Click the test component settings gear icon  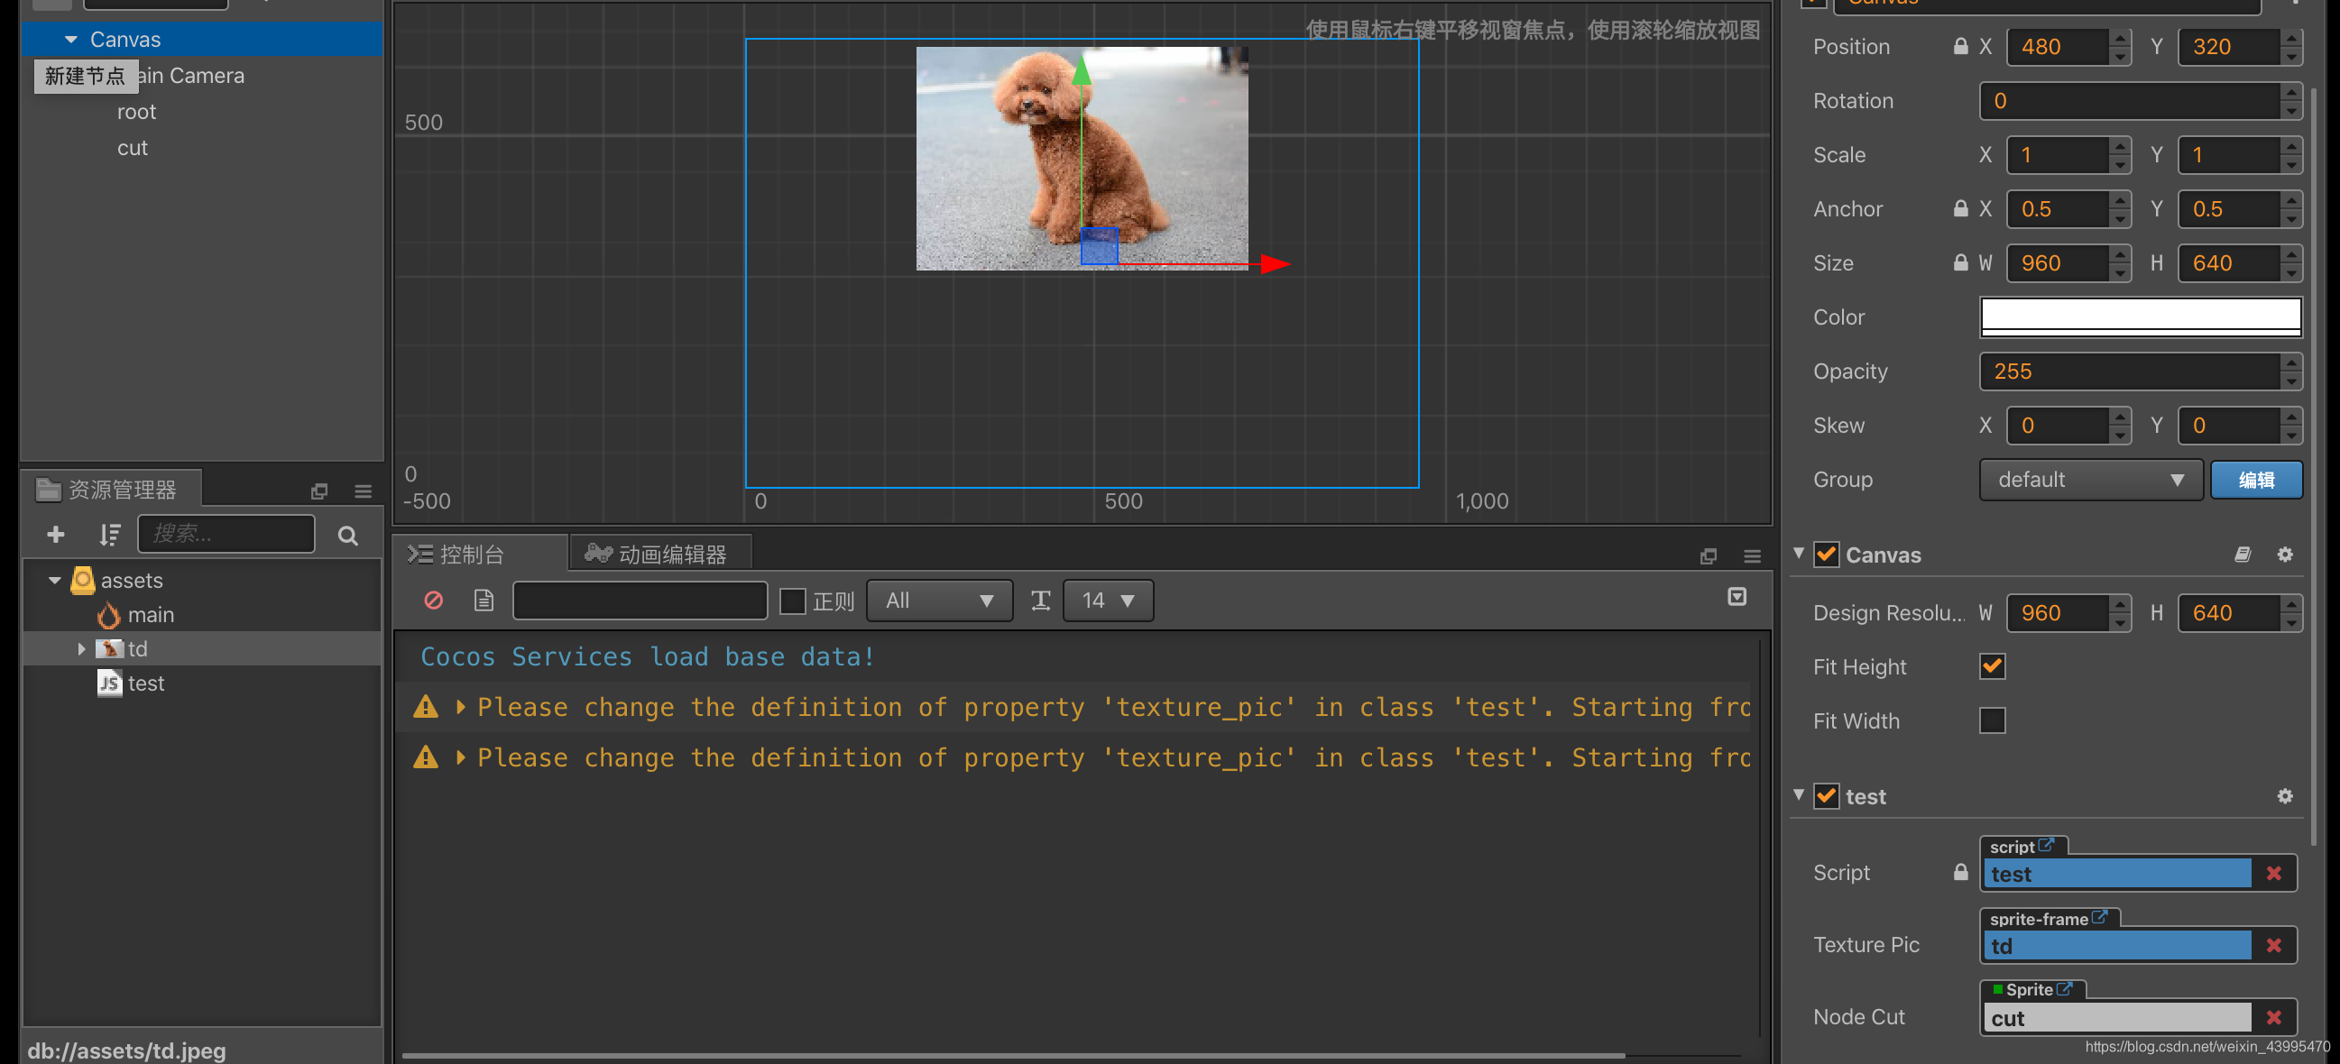pos(2285,795)
